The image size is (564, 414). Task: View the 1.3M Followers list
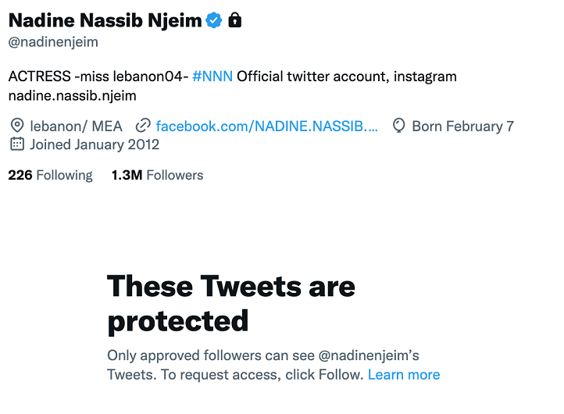point(157,175)
